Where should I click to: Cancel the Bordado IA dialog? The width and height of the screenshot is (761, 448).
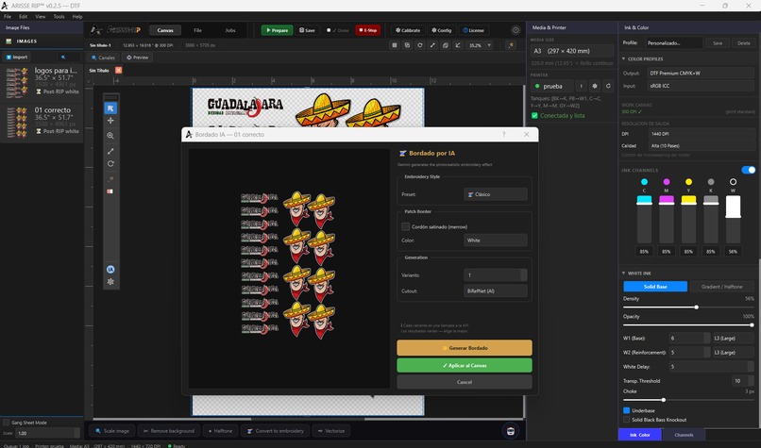click(x=465, y=382)
